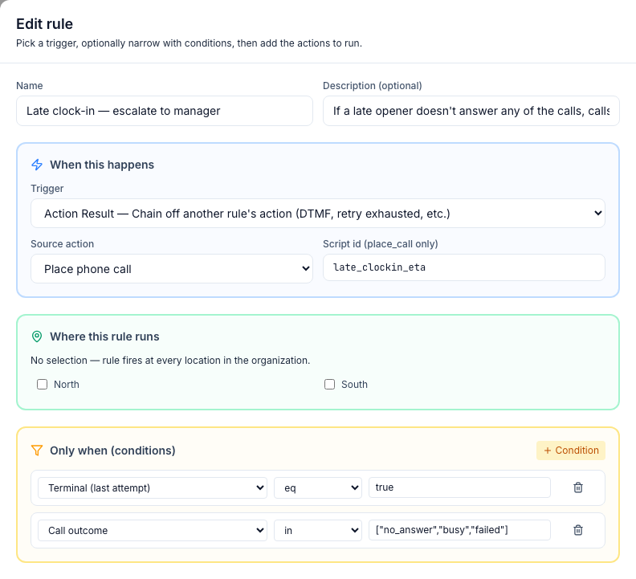Screen dimensions: 636x579
Task: Click the Trigger label
Action: 47,188
